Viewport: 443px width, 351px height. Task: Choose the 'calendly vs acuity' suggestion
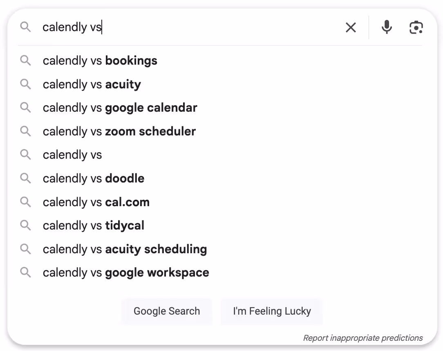[92, 84]
